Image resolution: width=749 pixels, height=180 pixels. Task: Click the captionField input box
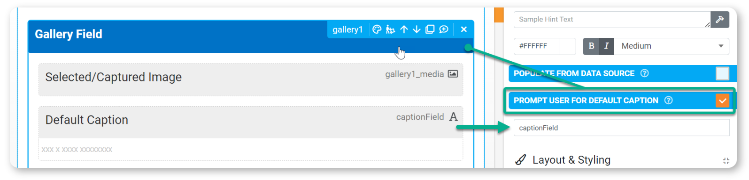622,128
